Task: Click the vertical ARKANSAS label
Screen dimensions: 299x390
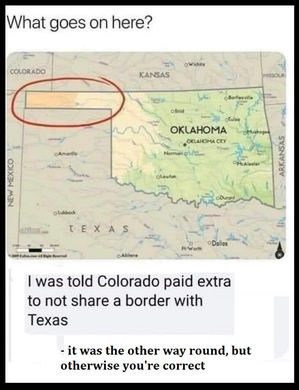Action: (282, 156)
